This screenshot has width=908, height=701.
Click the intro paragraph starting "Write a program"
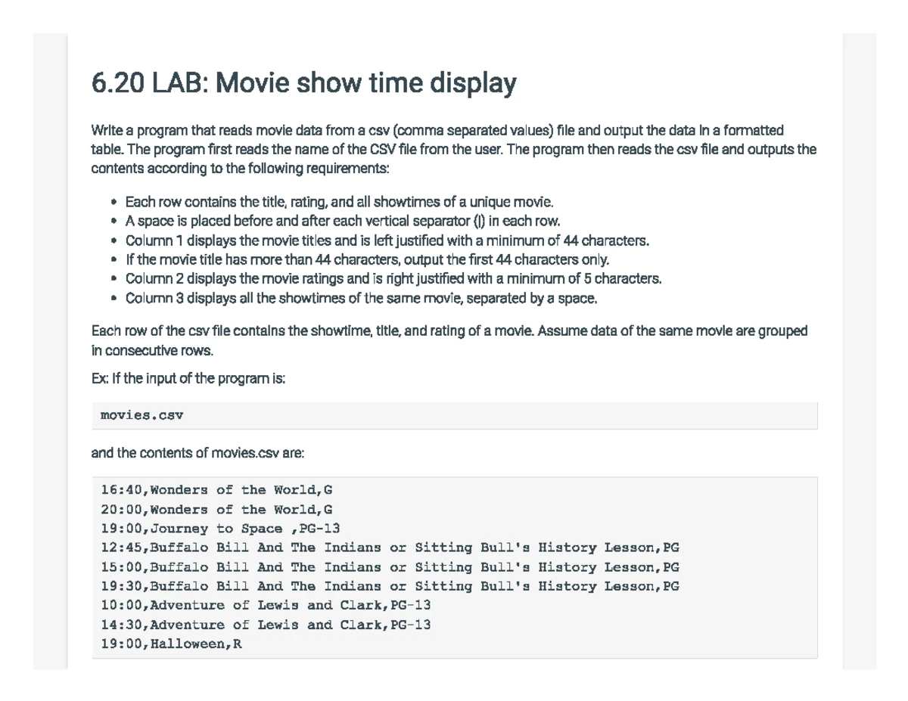coord(453,149)
